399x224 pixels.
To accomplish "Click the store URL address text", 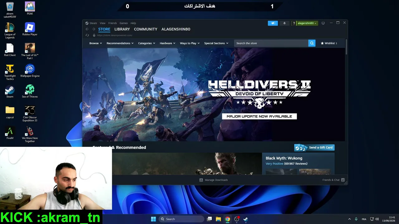I will (114, 35).
